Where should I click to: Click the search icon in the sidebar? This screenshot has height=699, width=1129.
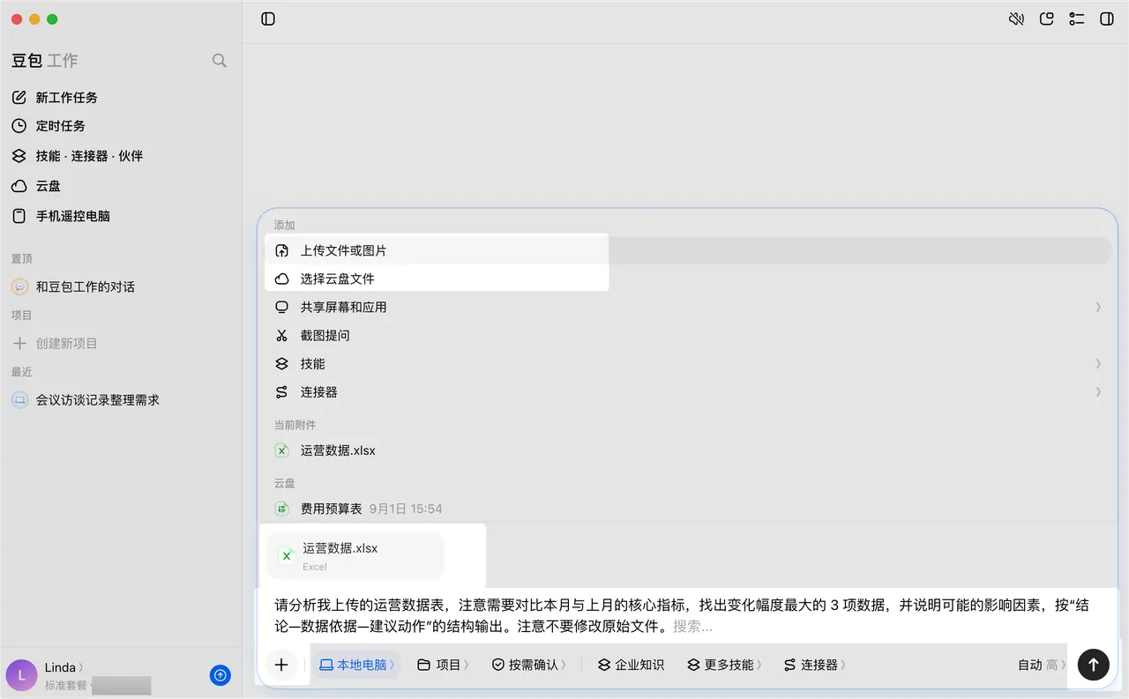click(220, 61)
